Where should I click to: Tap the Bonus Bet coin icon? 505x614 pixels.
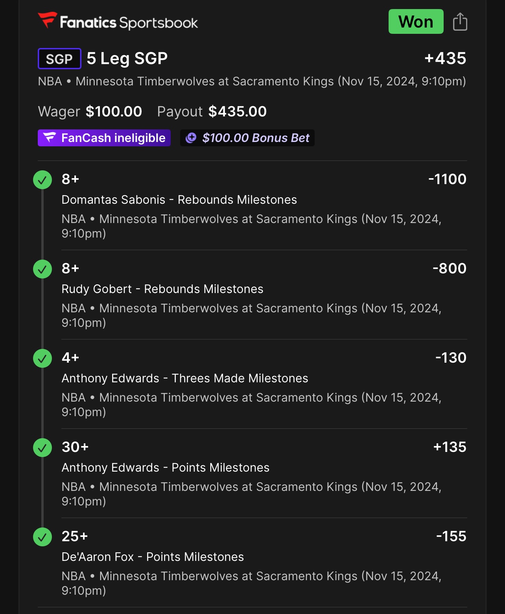[191, 138]
